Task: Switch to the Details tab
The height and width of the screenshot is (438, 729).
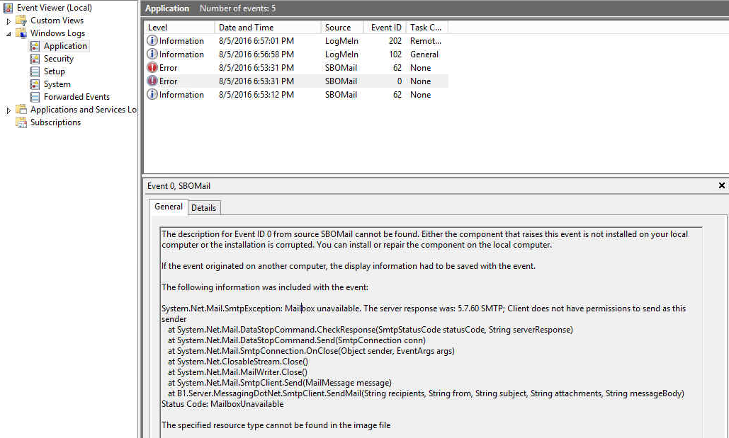Action: 204,207
